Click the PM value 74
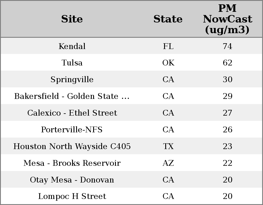263x205 pixels. [x=227, y=46]
